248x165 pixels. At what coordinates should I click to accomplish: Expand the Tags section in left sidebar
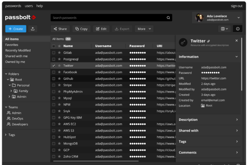pos(6,135)
